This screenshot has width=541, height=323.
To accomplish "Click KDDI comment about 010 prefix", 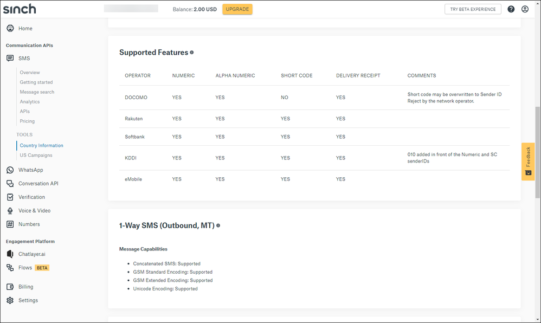I will tap(452, 158).
